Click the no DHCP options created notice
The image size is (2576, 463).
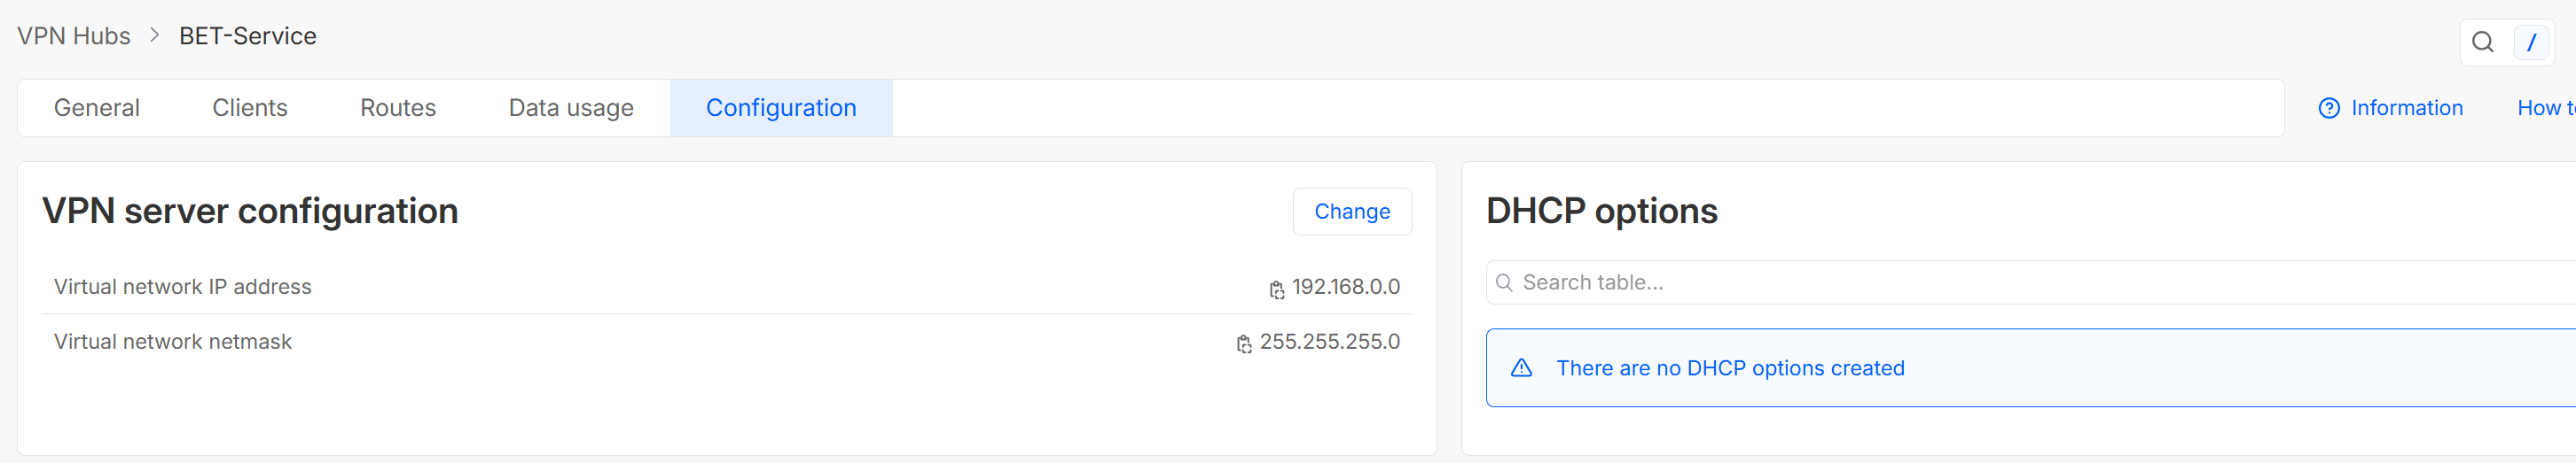(x=2031, y=368)
